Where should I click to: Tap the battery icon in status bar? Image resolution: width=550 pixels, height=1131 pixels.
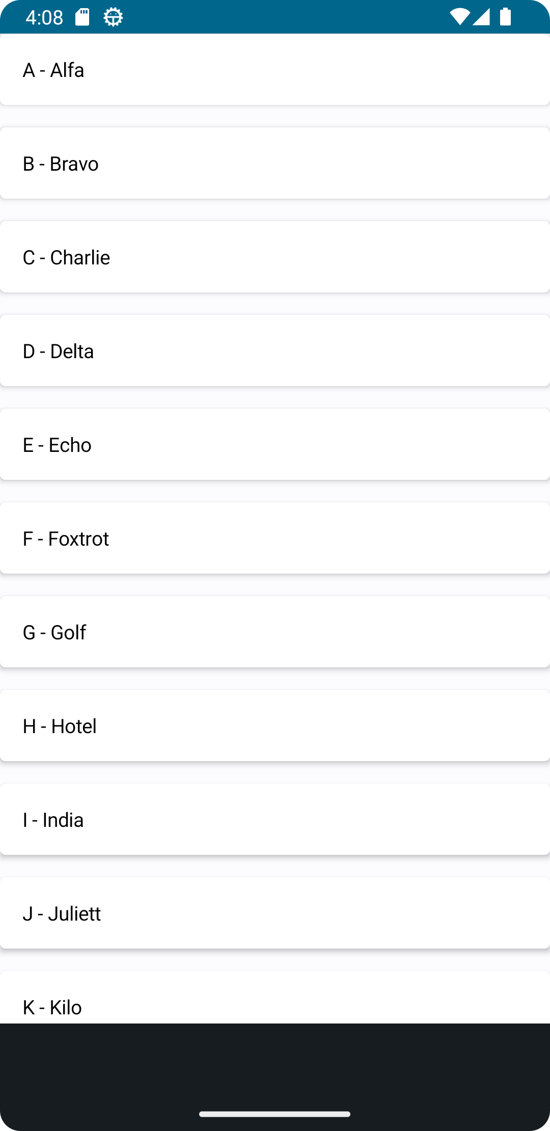505,17
